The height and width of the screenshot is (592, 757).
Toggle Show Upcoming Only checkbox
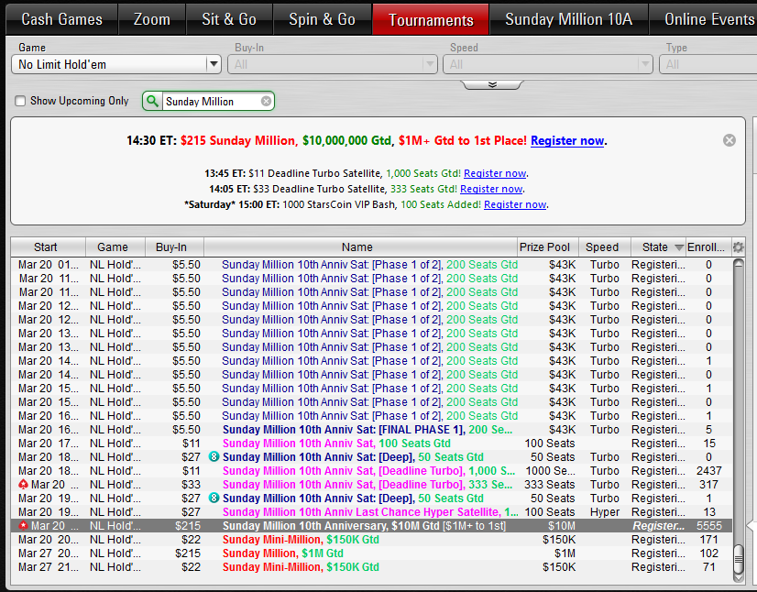pos(20,101)
